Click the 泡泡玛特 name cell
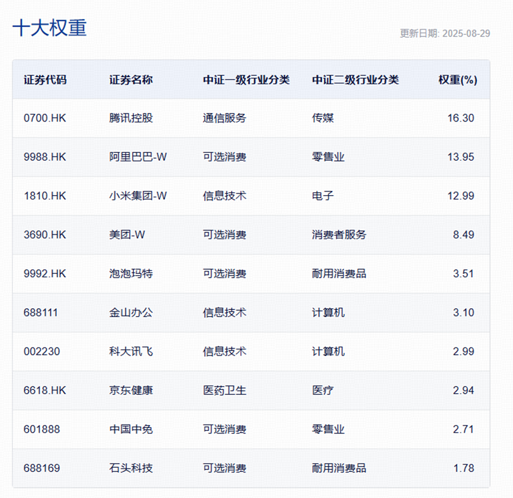 [131, 274]
